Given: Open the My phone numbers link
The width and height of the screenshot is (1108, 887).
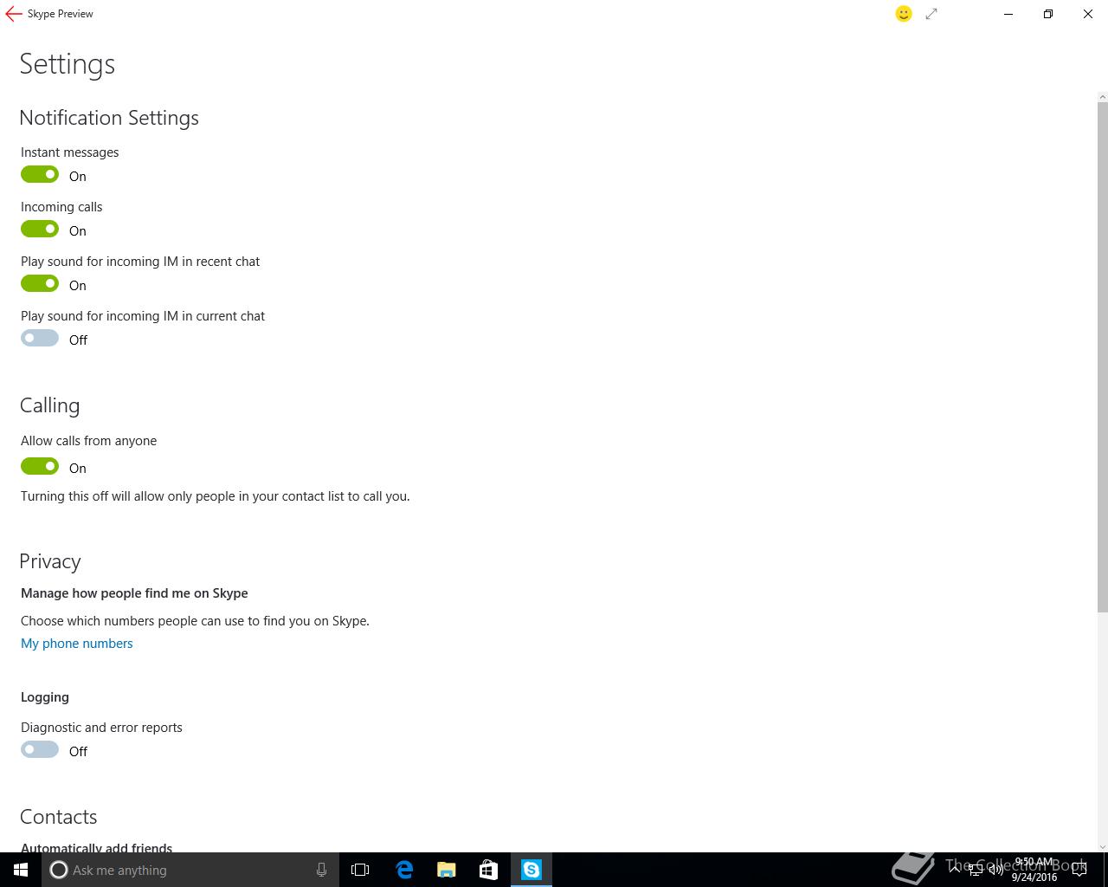Looking at the screenshot, I should click(x=77, y=644).
